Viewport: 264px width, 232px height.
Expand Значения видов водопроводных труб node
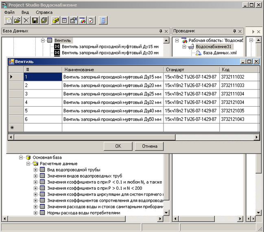pos(35,176)
